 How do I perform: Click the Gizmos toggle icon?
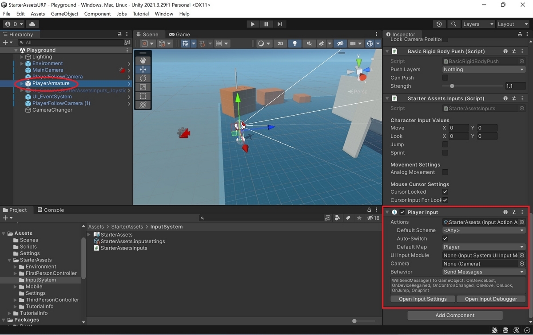coord(370,43)
